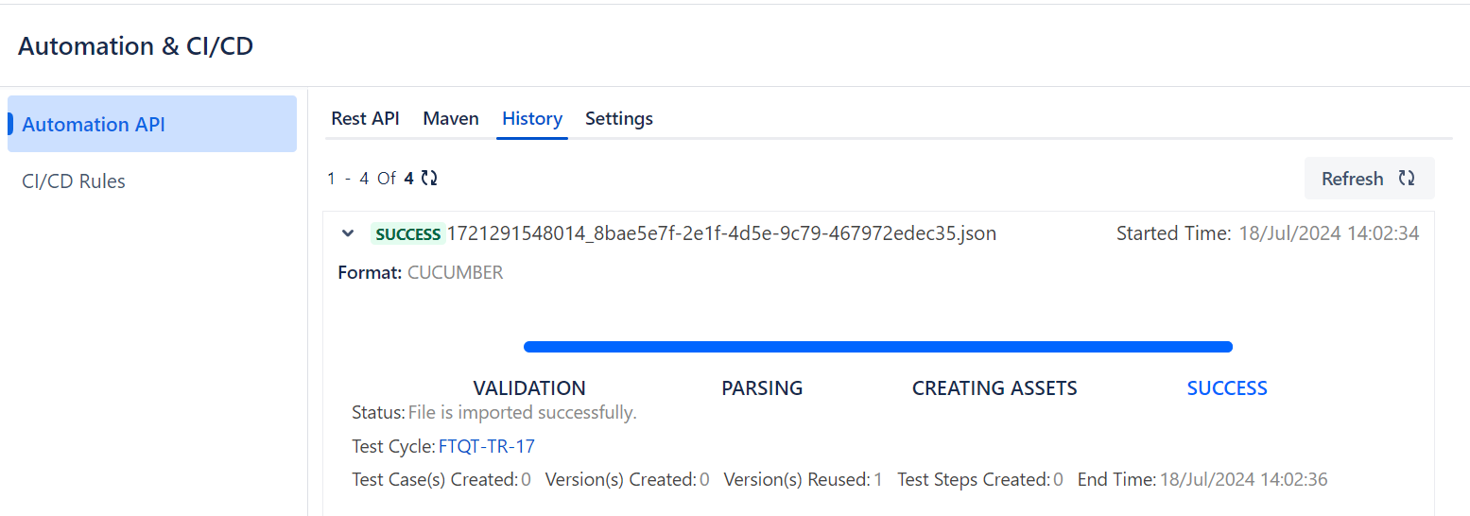Click the green SUCCESS status badge

tap(407, 233)
